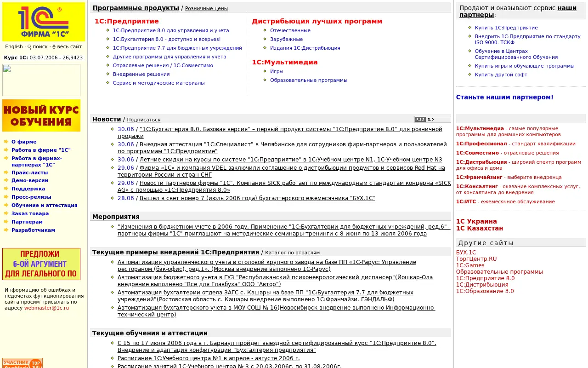
Task: Open 'Зарубежные' distribution link
Action: [287, 39]
